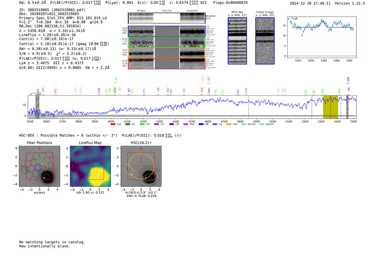Select the green-bordered 2D spectrum row
The width and height of the screenshot is (384, 261).
pyautogui.click(x=166, y=42)
